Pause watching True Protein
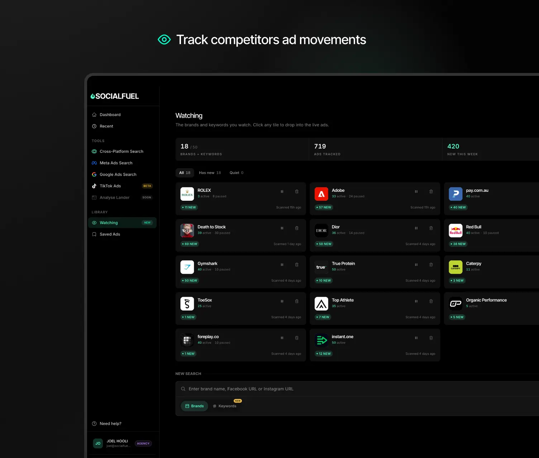The width and height of the screenshot is (539, 458). (416, 265)
